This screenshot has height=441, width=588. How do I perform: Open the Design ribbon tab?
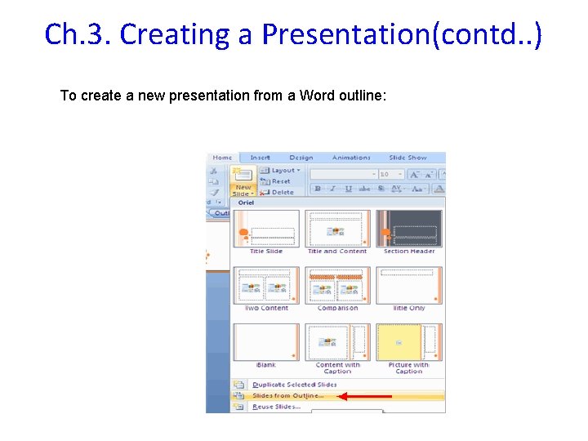click(x=301, y=158)
